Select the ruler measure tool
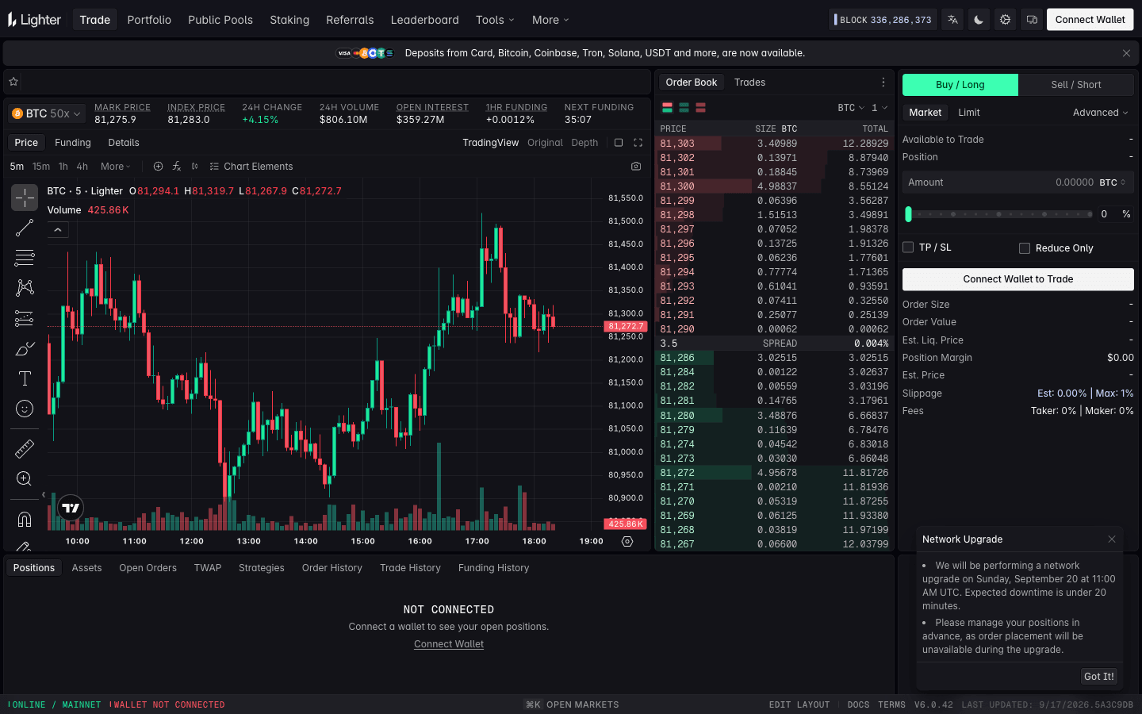The height and width of the screenshot is (714, 1142). click(25, 448)
